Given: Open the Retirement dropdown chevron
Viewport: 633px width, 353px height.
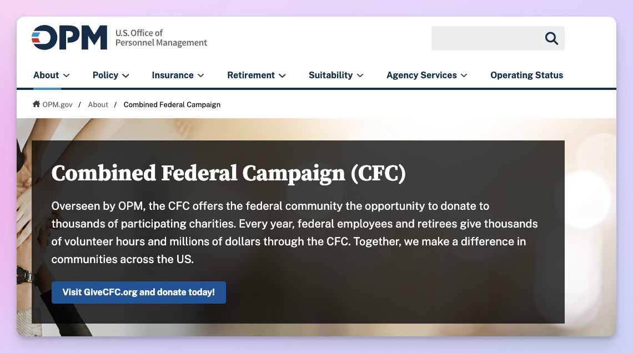Looking at the screenshot, I should pos(283,75).
